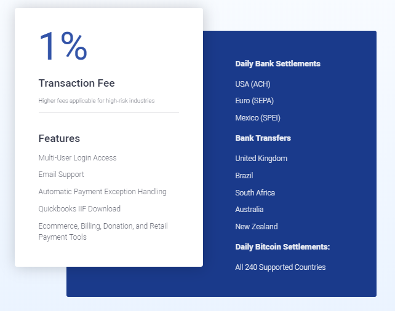This screenshot has width=395, height=311.
Task: Select USA (ACH) entry
Action: click(x=253, y=84)
